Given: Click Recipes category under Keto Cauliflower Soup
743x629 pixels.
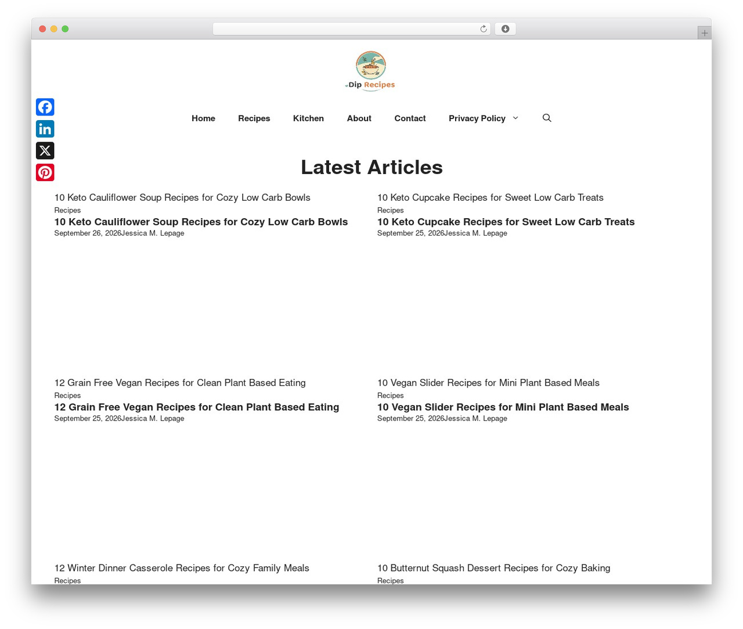Looking at the screenshot, I should tap(67, 210).
